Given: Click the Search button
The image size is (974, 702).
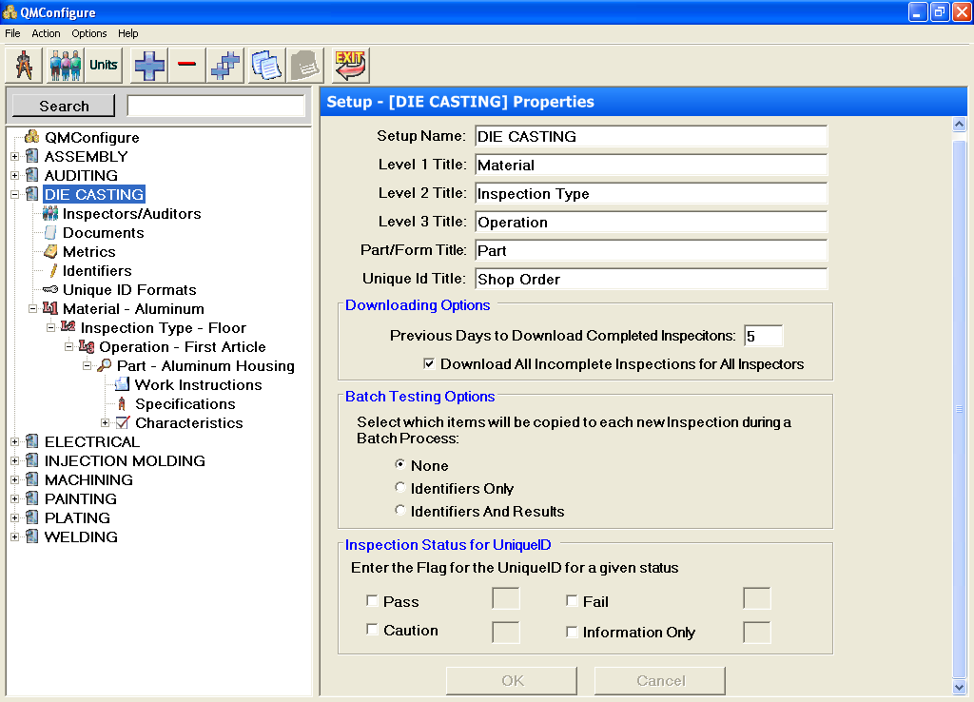Looking at the screenshot, I should (x=64, y=106).
